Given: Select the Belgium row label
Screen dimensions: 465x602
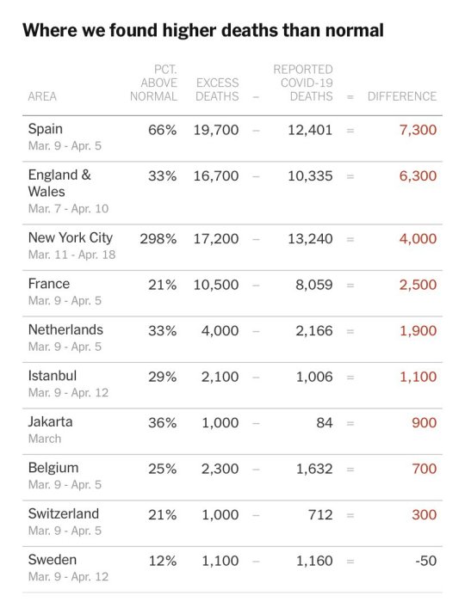Looking at the screenshot, I should (53, 468).
